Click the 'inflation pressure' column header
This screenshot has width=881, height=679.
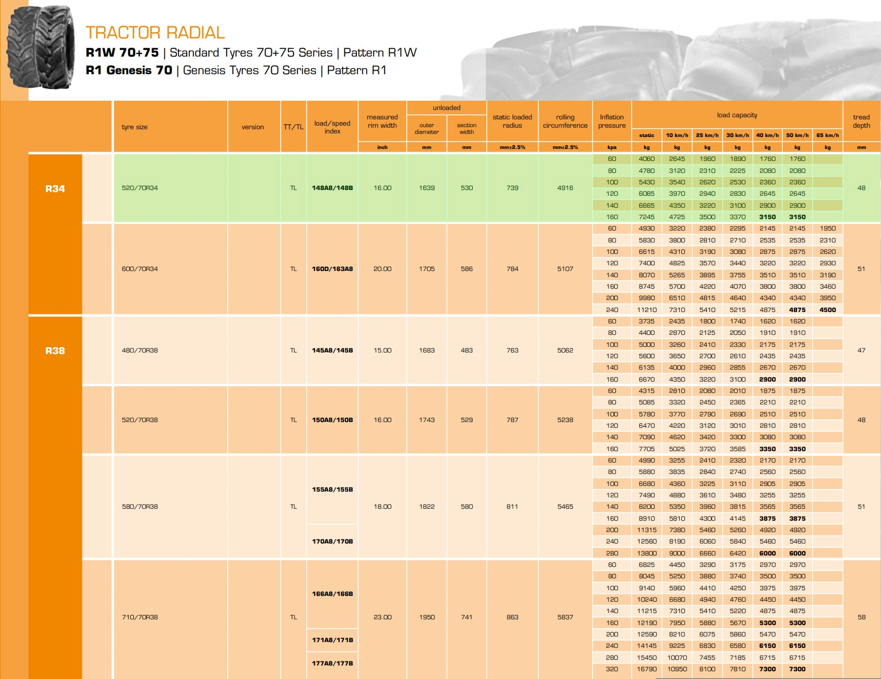click(612, 121)
